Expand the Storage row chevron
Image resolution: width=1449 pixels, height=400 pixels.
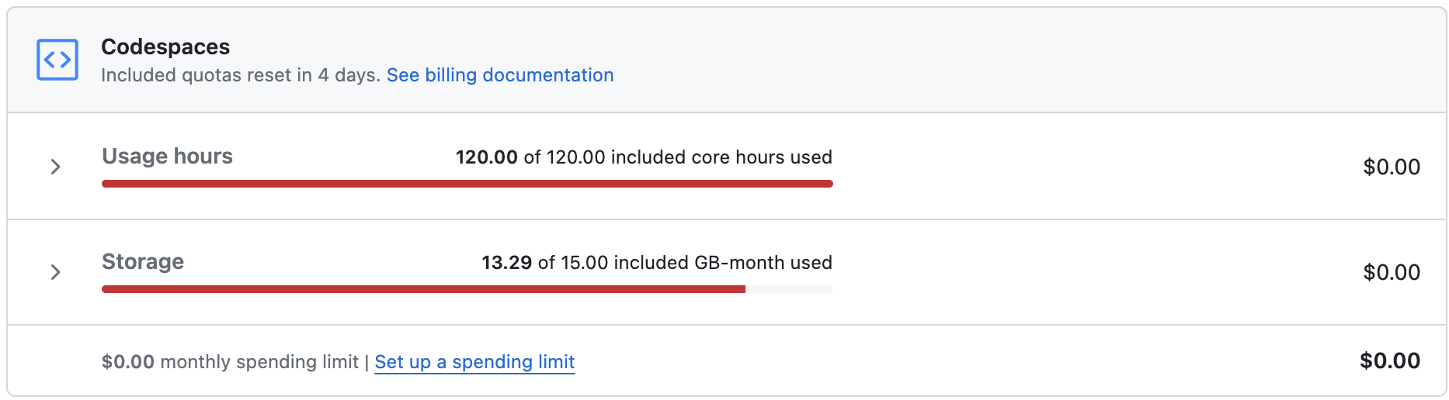coord(55,272)
